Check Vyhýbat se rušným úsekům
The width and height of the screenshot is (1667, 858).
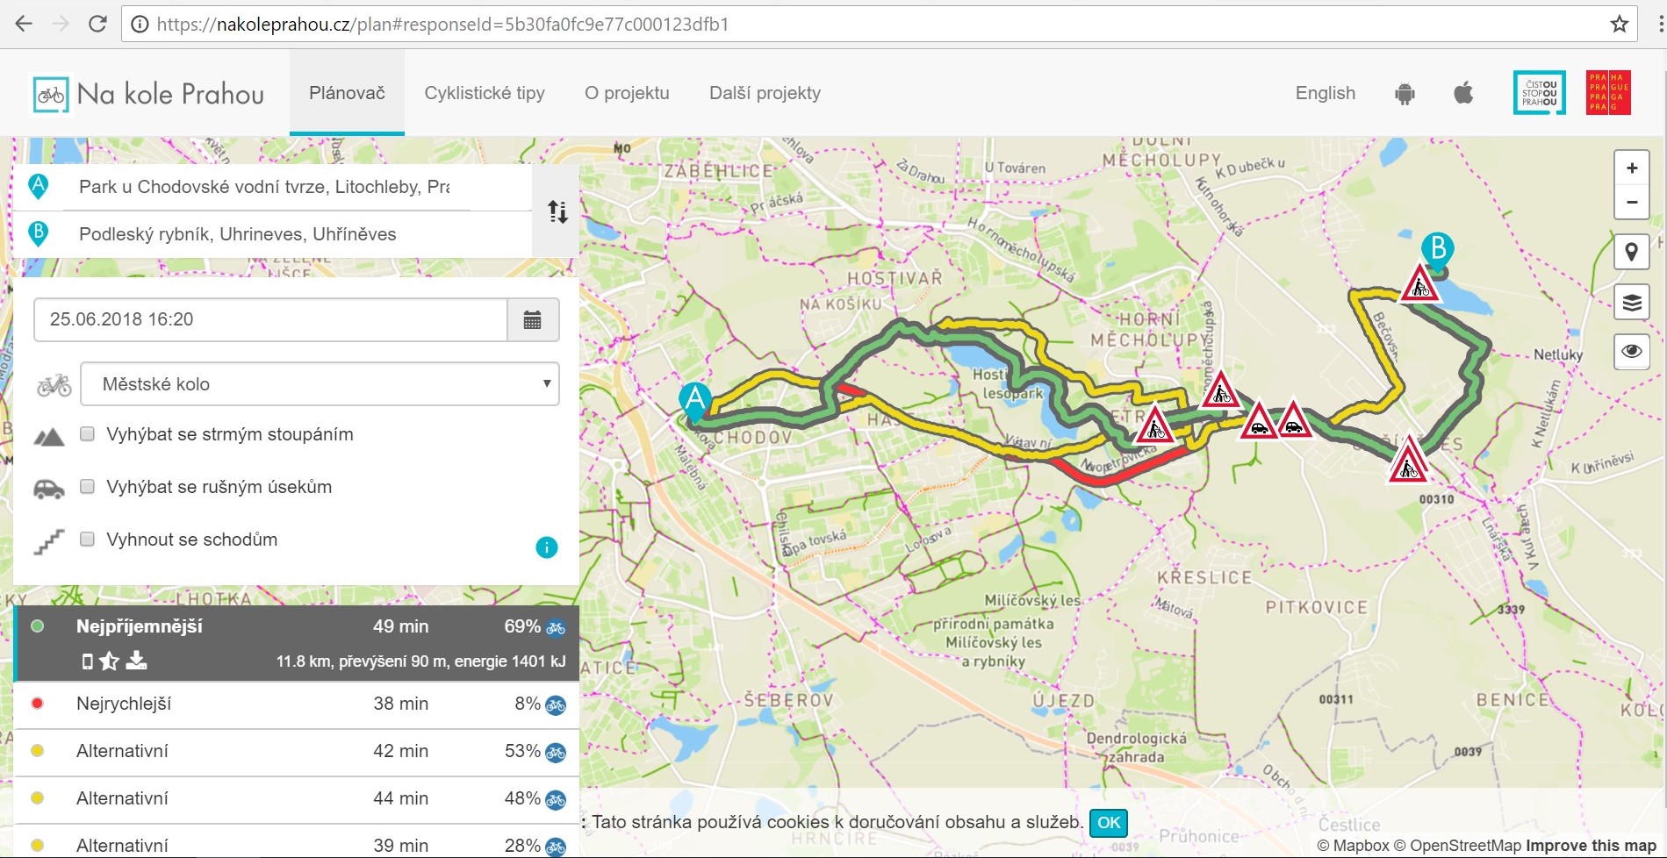point(87,487)
